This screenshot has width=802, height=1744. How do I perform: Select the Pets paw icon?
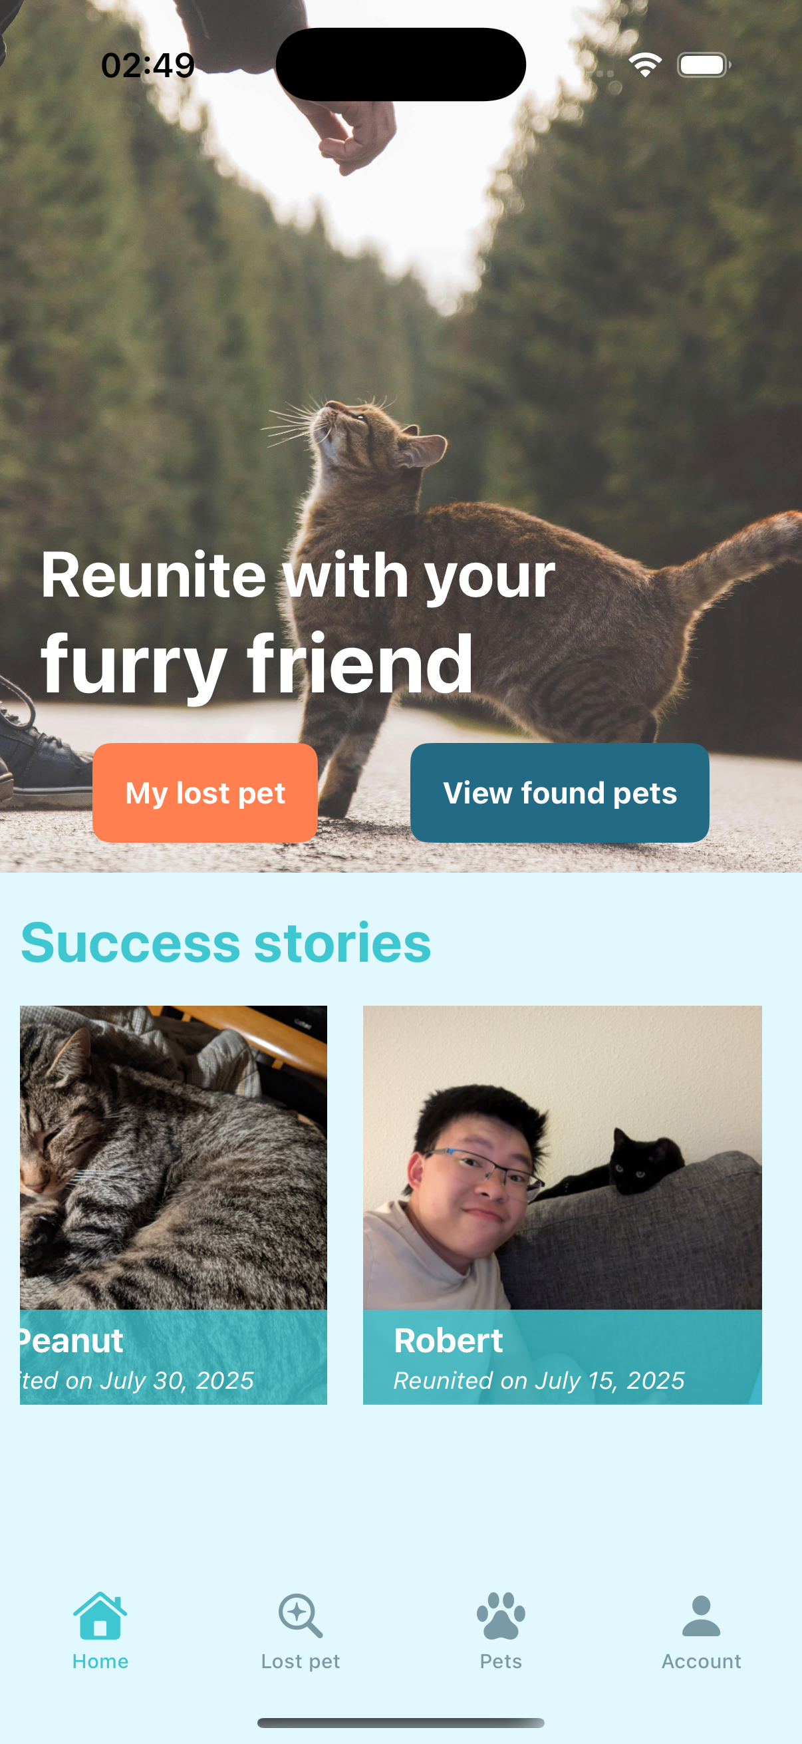(501, 1616)
